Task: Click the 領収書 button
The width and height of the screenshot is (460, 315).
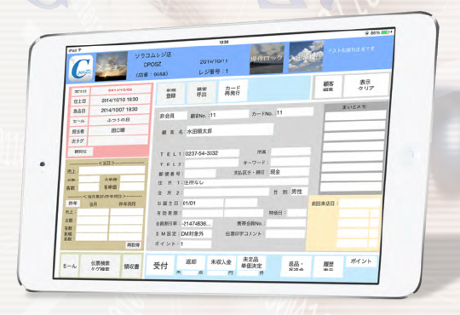Action: (131, 266)
